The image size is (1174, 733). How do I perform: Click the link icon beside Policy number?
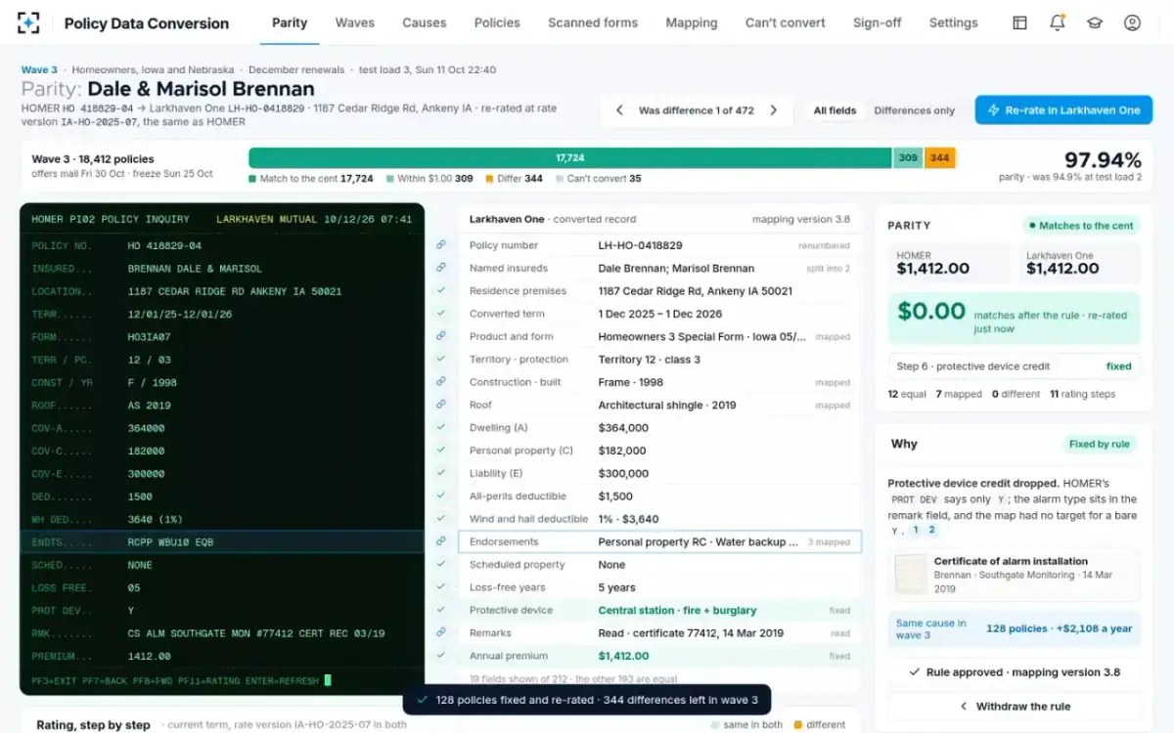[x=441, y=245]
